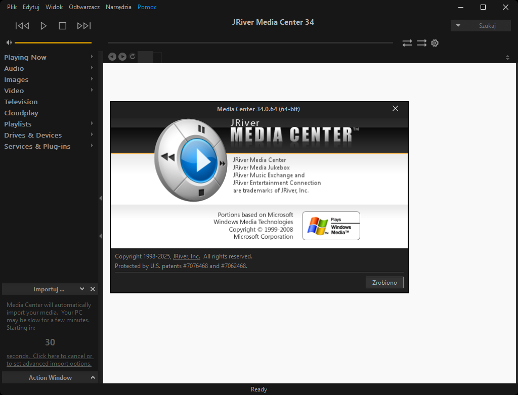Select Drives & Devices in the sidebar
Viewport: 518px width, 395px height.
(x=33, y=135)
